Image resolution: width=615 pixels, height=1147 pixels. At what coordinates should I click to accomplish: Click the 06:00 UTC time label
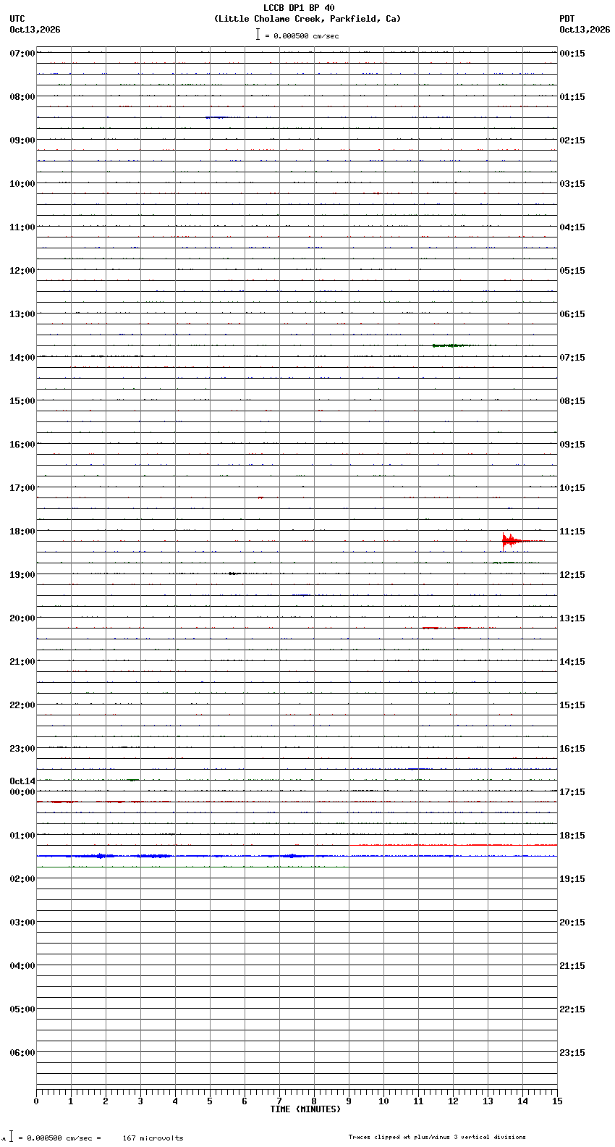(22, 1053)
